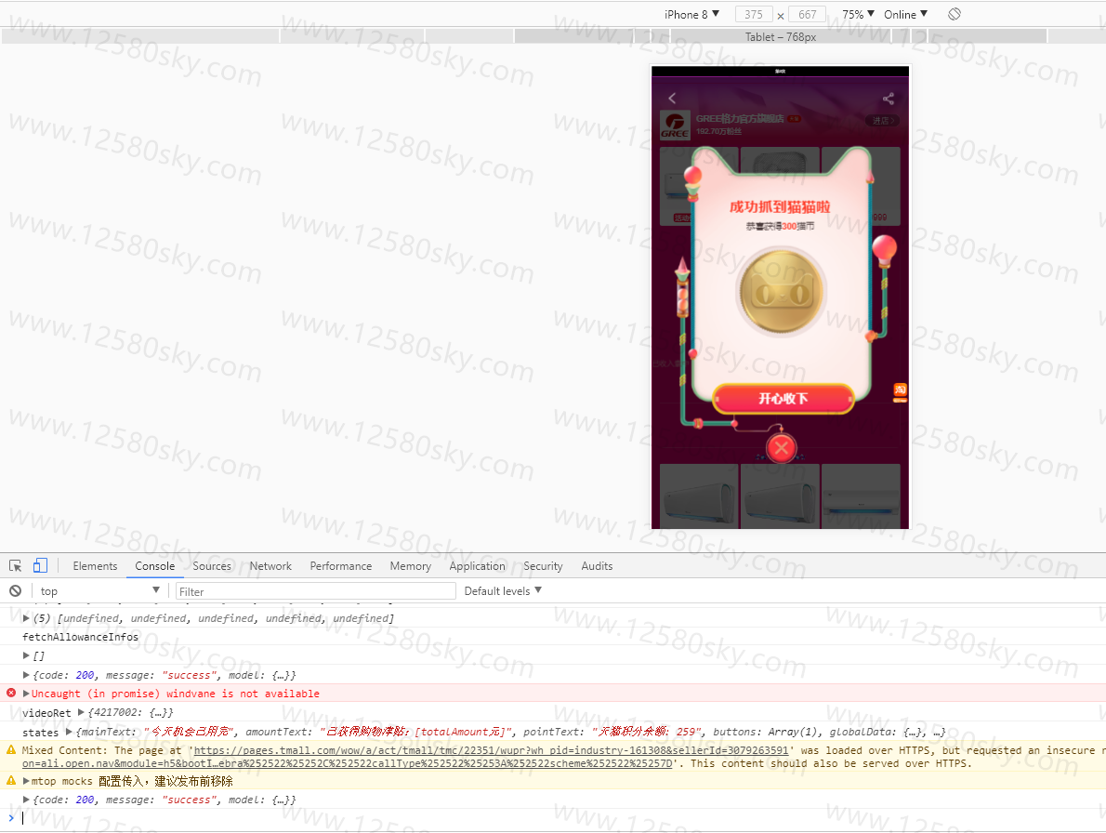Open the 75% zoom dropdown
This screenshot has height=833, width=1106.
tap(858, 14)
